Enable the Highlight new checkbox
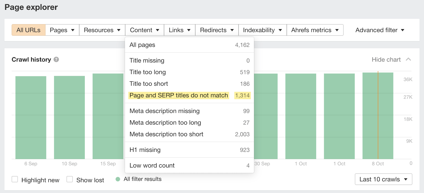 click(15, 179)
